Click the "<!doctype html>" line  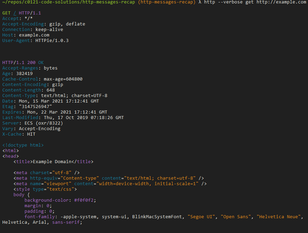point(23,145)
